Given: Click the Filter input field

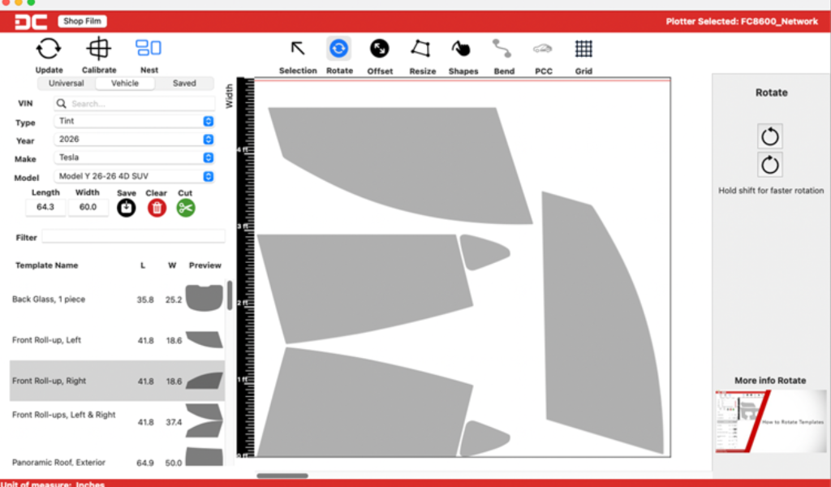Looking at the screenshot, I should (x=134, y=237).
